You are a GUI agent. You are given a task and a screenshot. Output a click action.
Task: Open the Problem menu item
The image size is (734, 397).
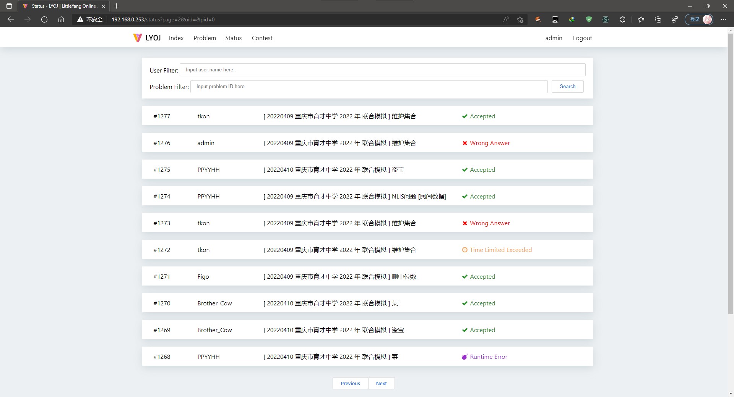tap(205, 38)
